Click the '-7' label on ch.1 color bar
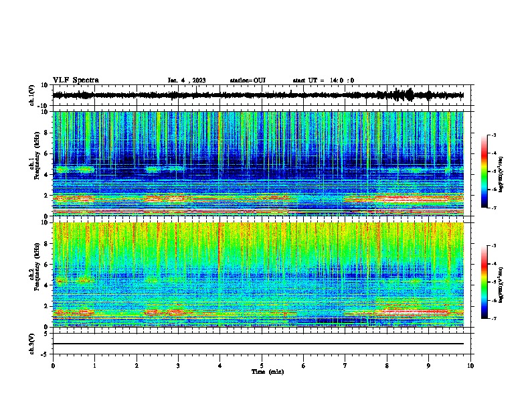 (x=493, y=208)
